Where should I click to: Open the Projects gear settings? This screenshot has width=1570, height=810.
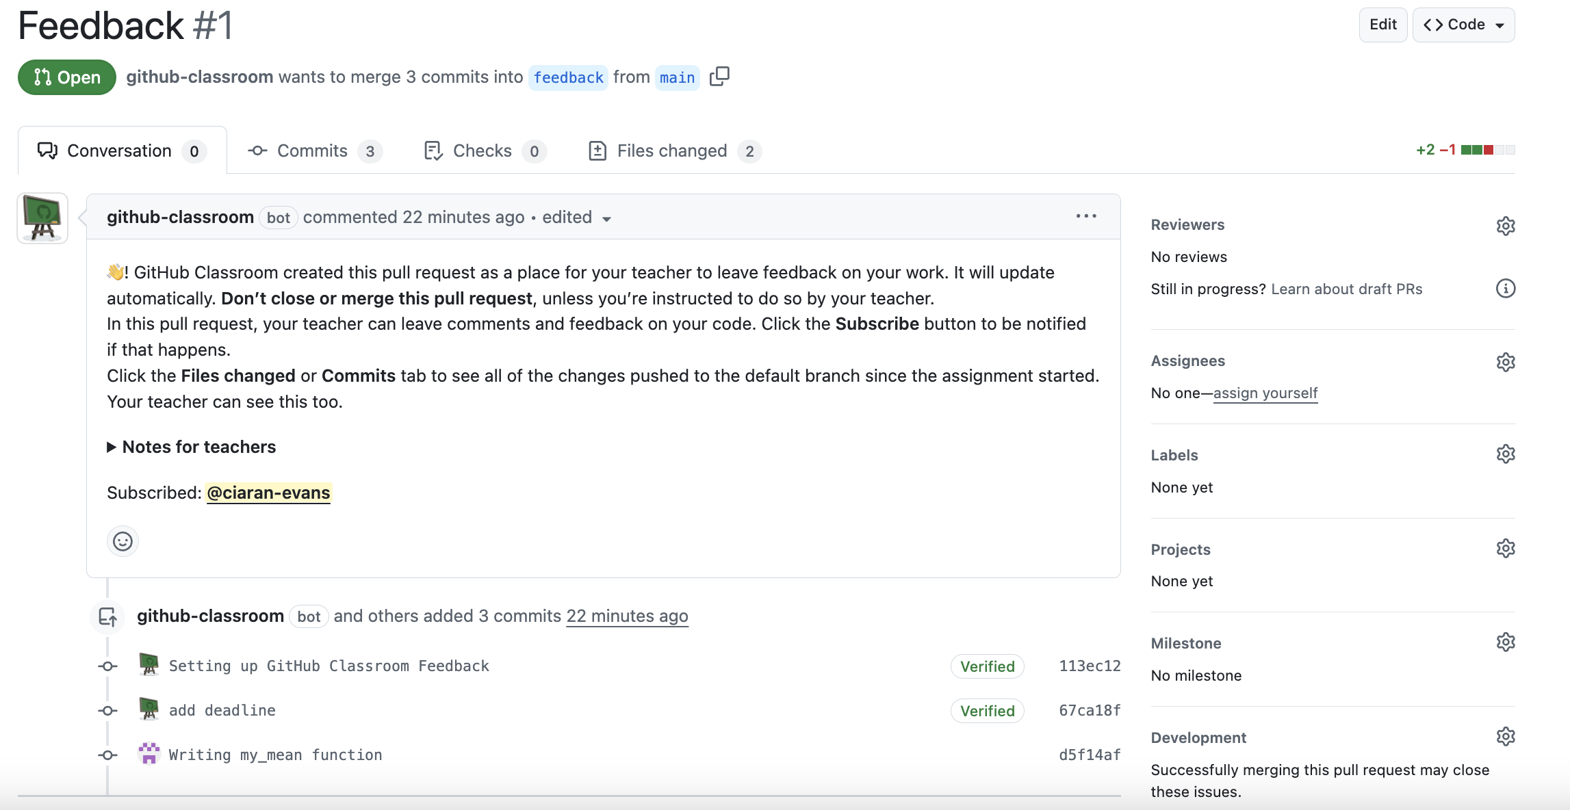click(x=1505, y=549)
